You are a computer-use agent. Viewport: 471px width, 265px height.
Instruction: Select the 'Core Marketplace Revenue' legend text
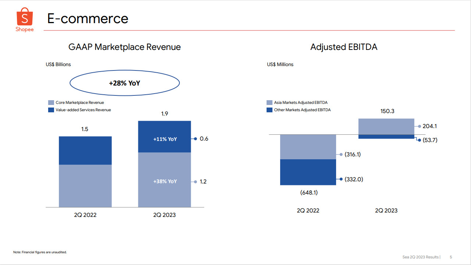[x=80, y=103]
